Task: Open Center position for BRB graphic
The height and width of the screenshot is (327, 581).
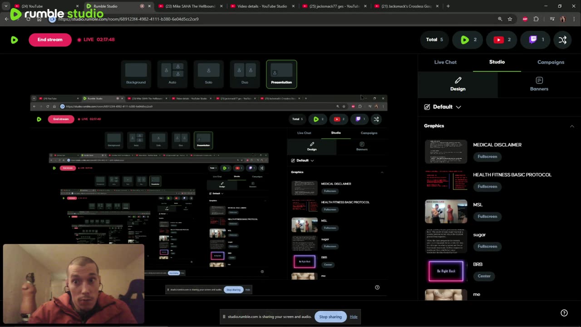Action: pyautogui.click(x=484, y=276)
